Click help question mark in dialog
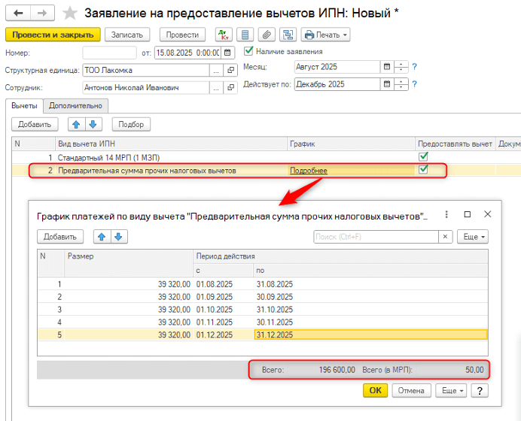Screen dimensions: 521x421 (479, 390)
